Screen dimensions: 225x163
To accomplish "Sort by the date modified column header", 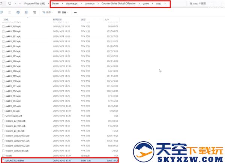I will pos(57,19).
